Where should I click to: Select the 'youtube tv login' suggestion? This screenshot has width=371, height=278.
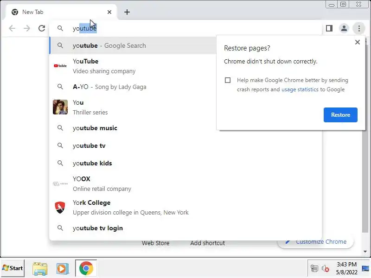coord(185,228)
